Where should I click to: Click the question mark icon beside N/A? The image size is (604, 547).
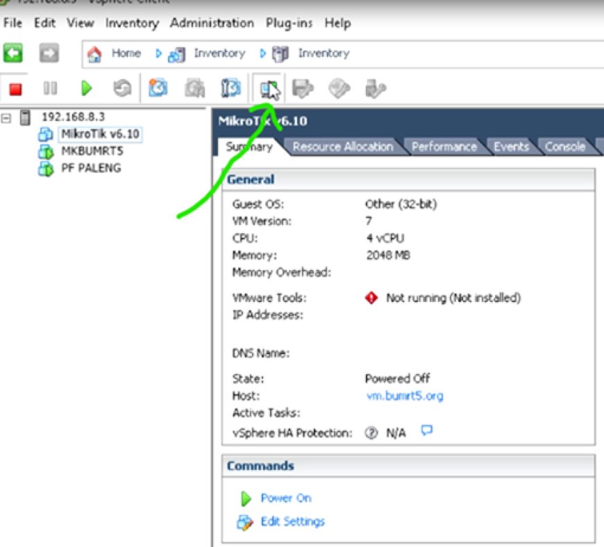coord(371,433)
